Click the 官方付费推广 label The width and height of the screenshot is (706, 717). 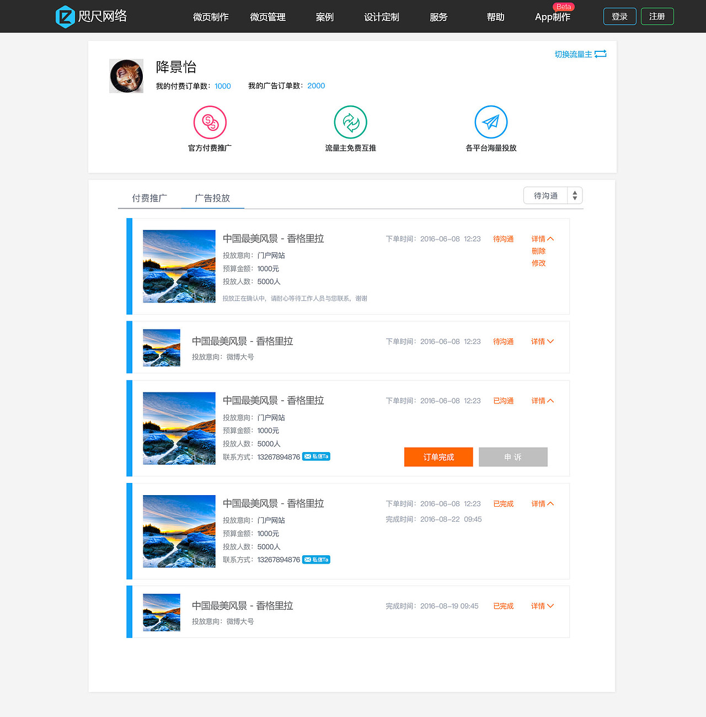210,148
